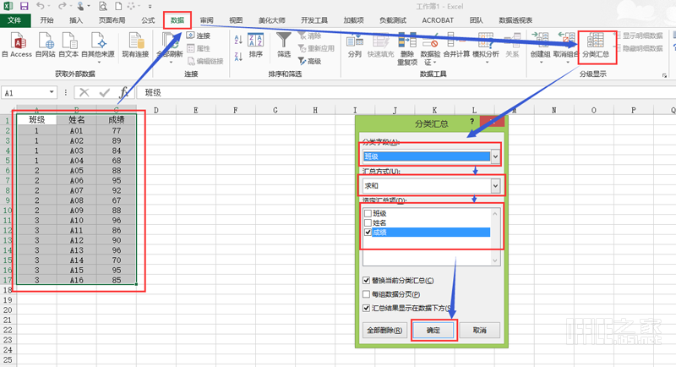The height and width of the screenshot is (367, 676).
Task: Select cell containing A05
Action: click(x=76, y=170)
